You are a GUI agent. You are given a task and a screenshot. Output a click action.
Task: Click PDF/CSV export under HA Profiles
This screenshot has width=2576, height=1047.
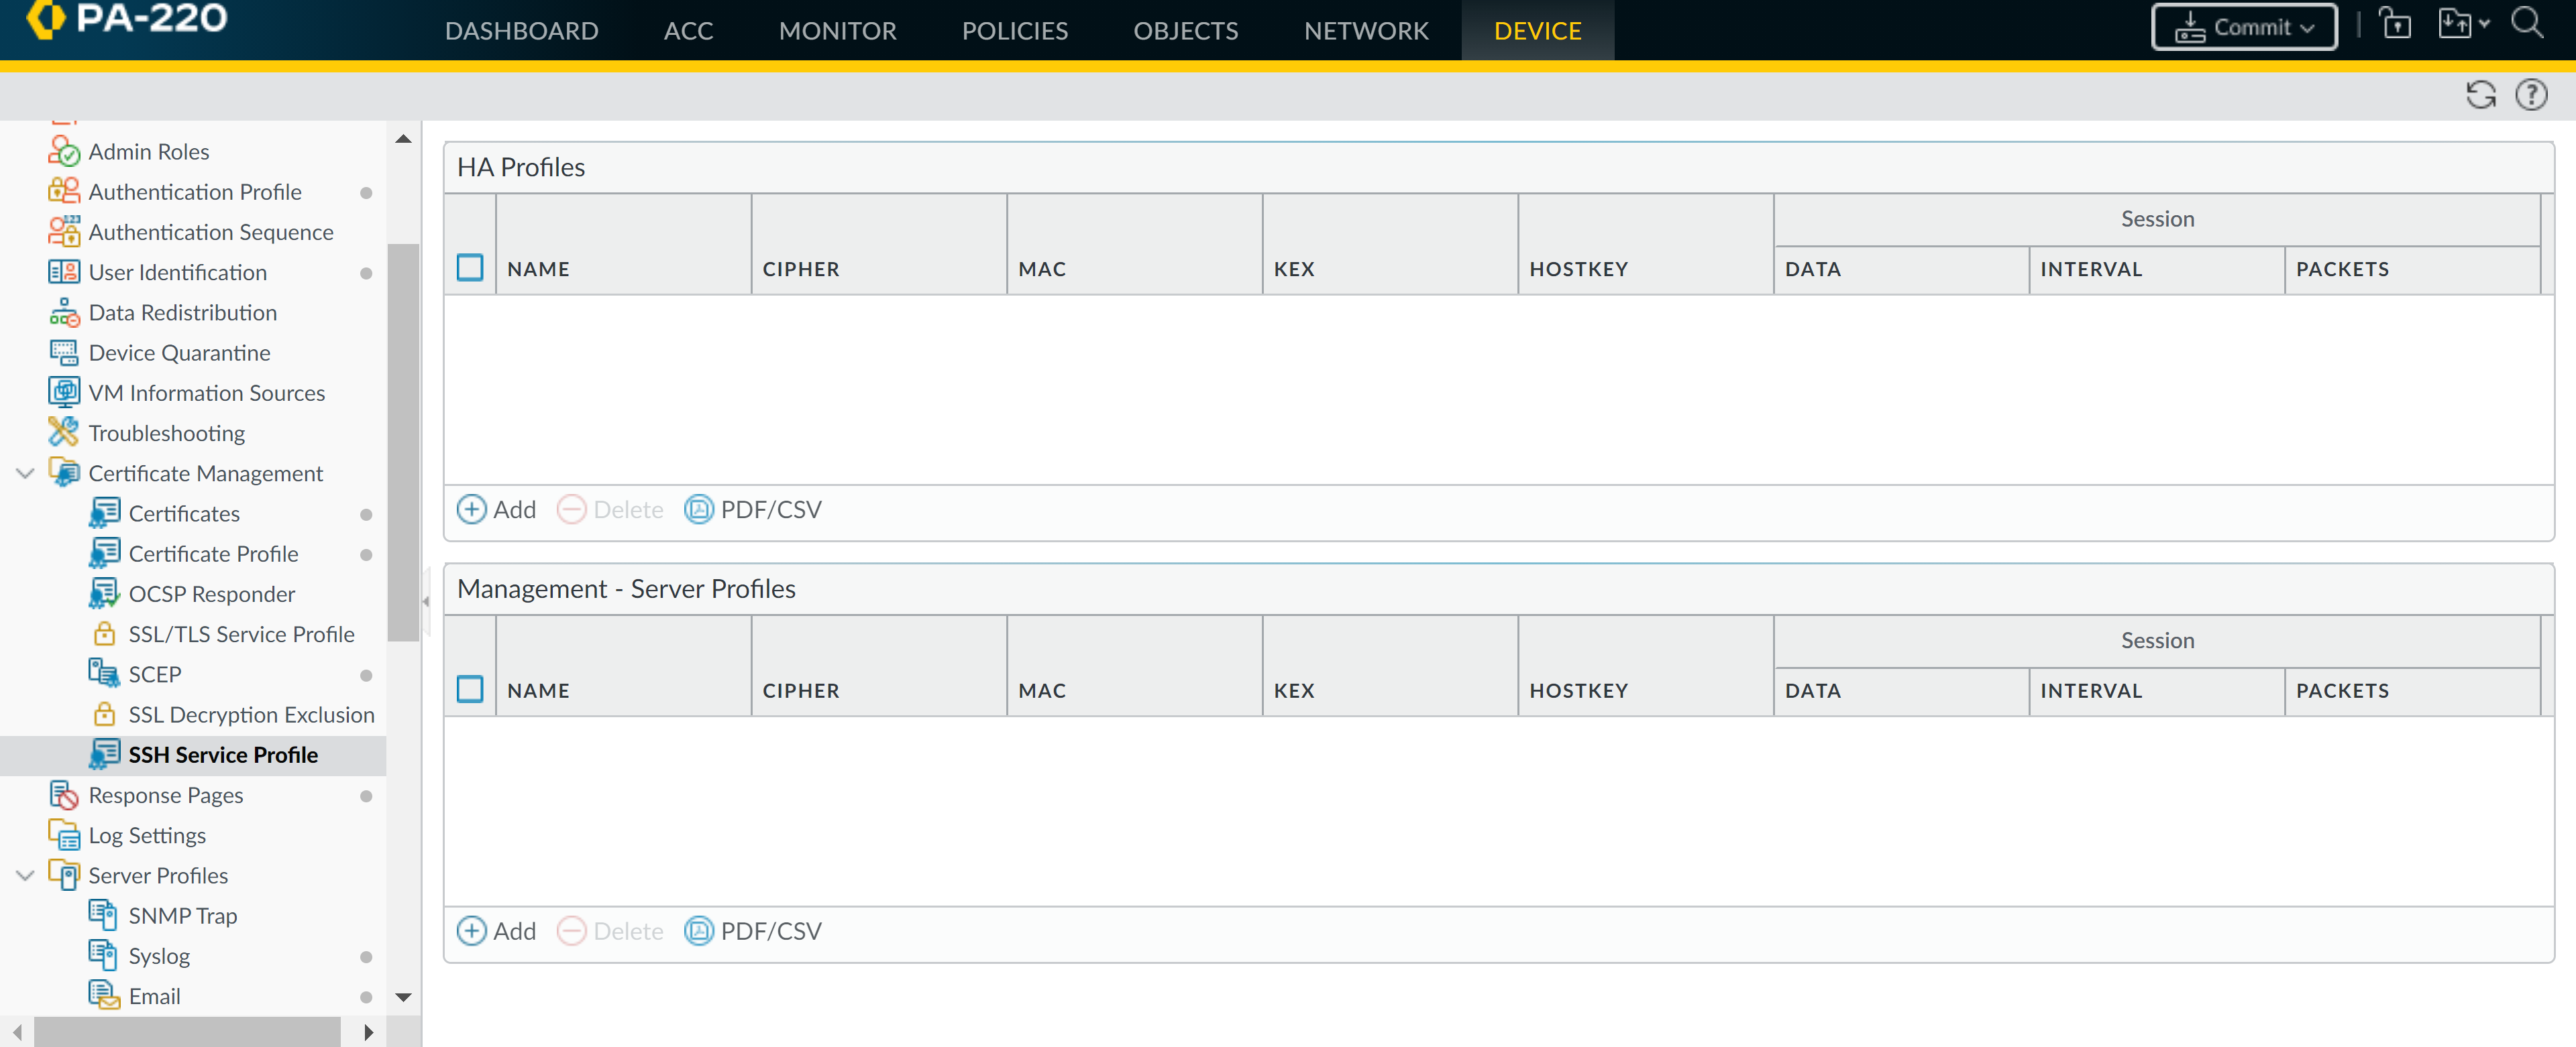tap(753, 509)
